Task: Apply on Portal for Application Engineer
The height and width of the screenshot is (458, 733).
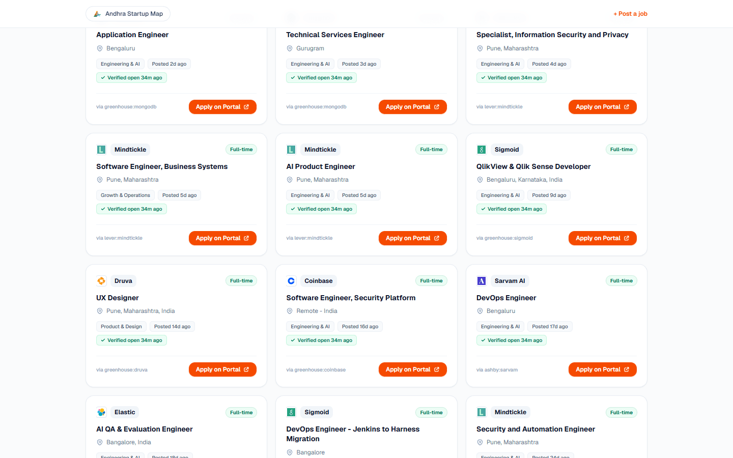Action: tap(222, 107)
